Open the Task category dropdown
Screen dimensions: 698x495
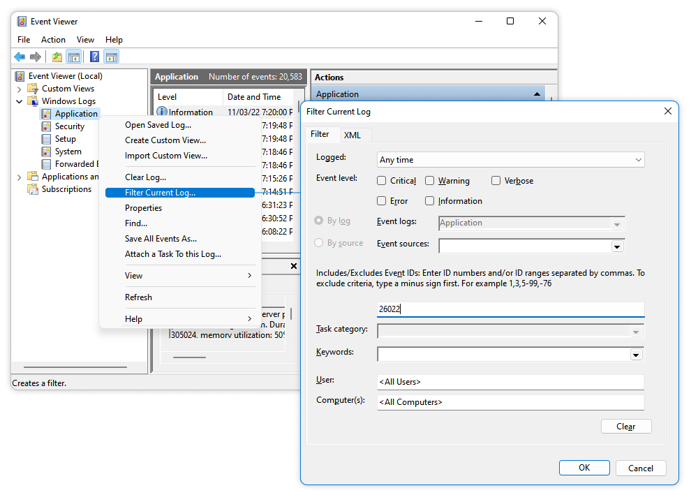(x=636, y=332)
